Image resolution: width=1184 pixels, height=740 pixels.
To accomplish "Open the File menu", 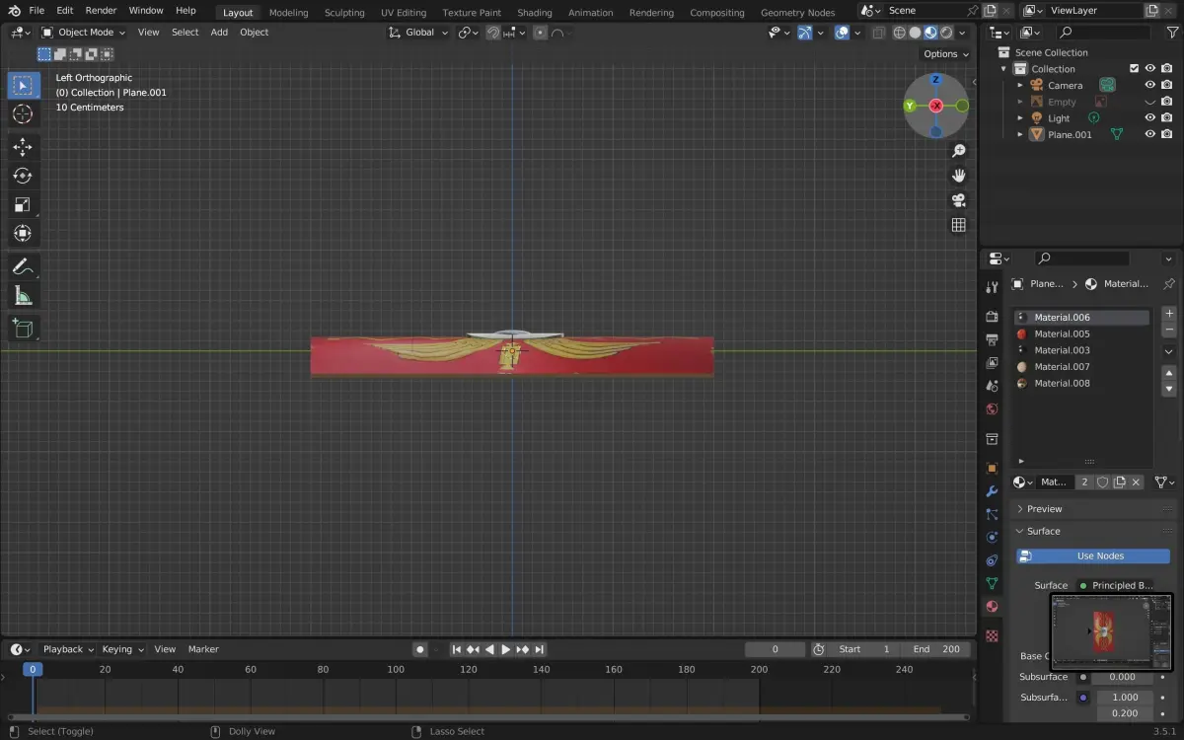I will 37,10.
